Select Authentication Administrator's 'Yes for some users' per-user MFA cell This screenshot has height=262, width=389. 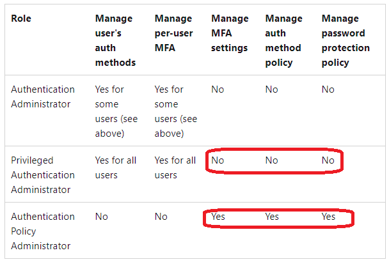point(176,112)
